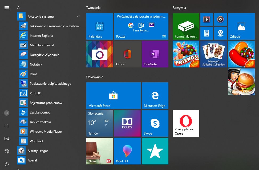The image size is (259, 170).
Task: Launch Paint from the app list
Action: coord(50,74)
